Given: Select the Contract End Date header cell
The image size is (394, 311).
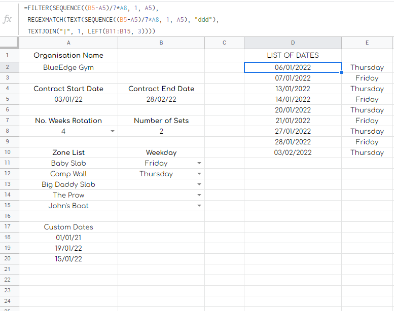Looking at the screenshot, I should click(161, 89).
